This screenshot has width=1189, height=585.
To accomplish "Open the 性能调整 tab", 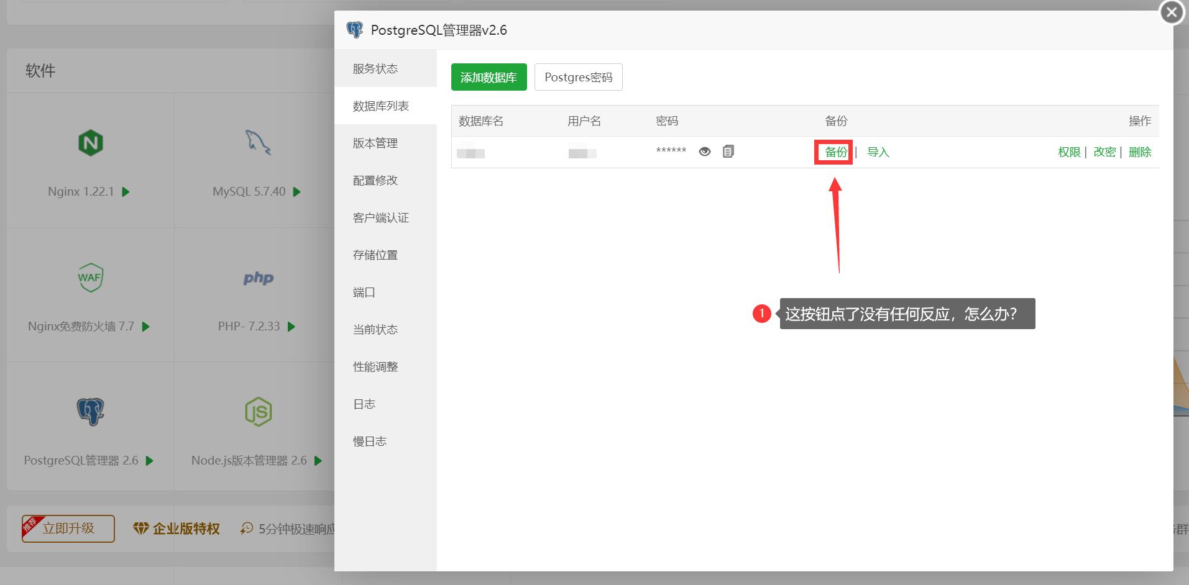I will (x=385, y=366).
